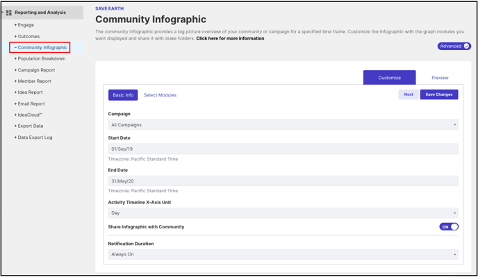Open the Export Data sidebar item
The width and height of the screenshot is (478, 277).
(29, 126)
